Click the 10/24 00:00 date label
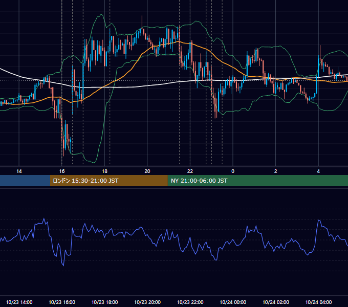This screenshot has height=307, width=348. pyautogui.click(x=233, y=302)
